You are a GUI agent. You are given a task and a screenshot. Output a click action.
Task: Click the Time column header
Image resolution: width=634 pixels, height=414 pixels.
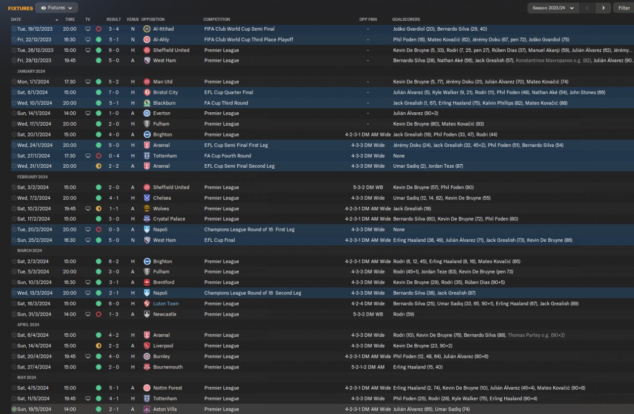(70, 19)
